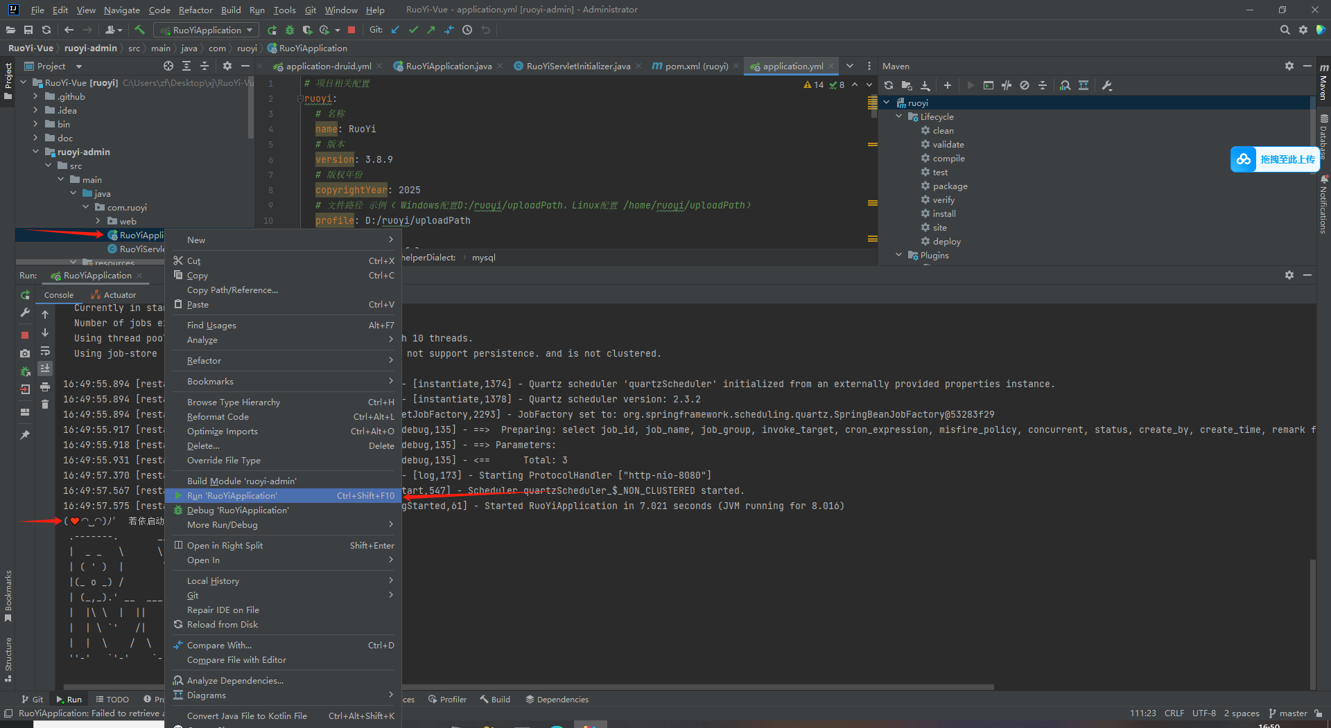Click the Save All toolbar icon
Image resolution: width=1331 pixels, height=728 pixels.
(x=28, y=30)
